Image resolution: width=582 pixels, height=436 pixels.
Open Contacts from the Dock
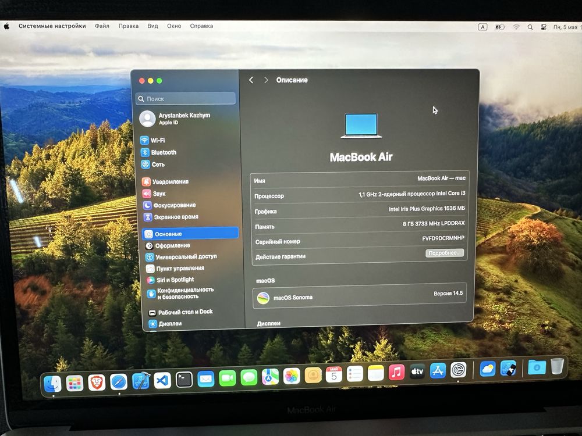(313, 375)
